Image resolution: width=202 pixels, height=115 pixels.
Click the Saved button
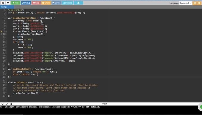pos(57,3)
